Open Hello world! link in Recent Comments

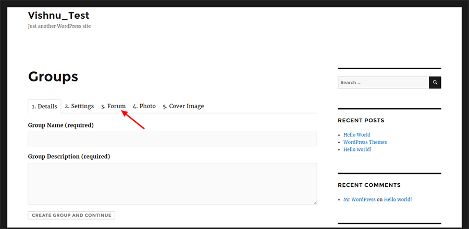pos(398,199)
